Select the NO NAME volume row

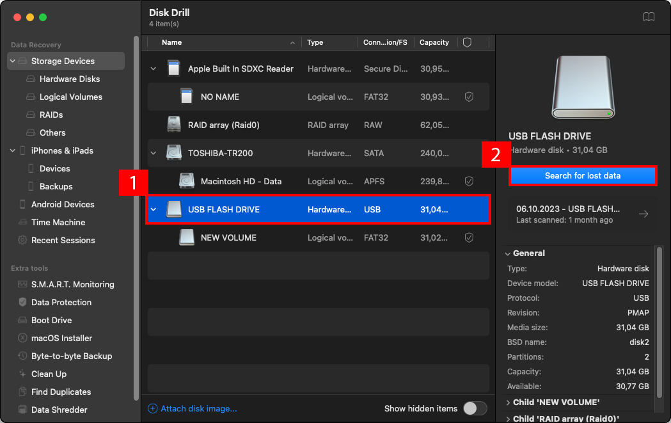click(x=319, y=97)
